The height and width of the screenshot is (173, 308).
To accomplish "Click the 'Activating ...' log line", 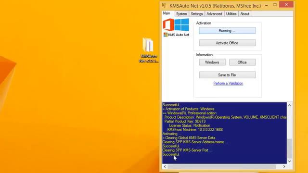I will point(172,134).
